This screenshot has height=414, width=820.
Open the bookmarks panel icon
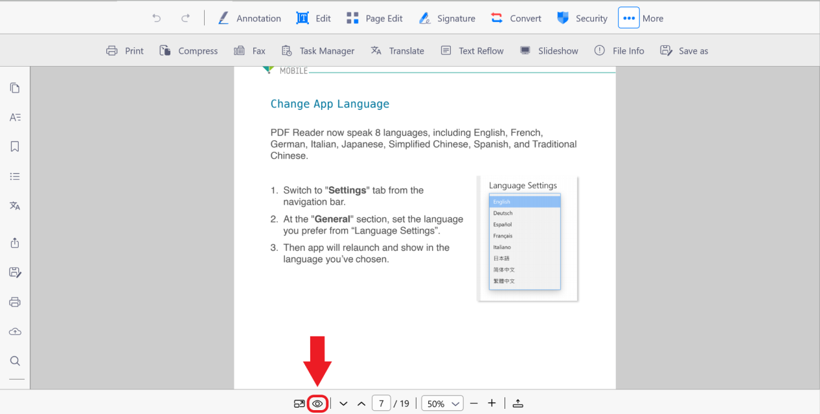click(x=15, y=147)
